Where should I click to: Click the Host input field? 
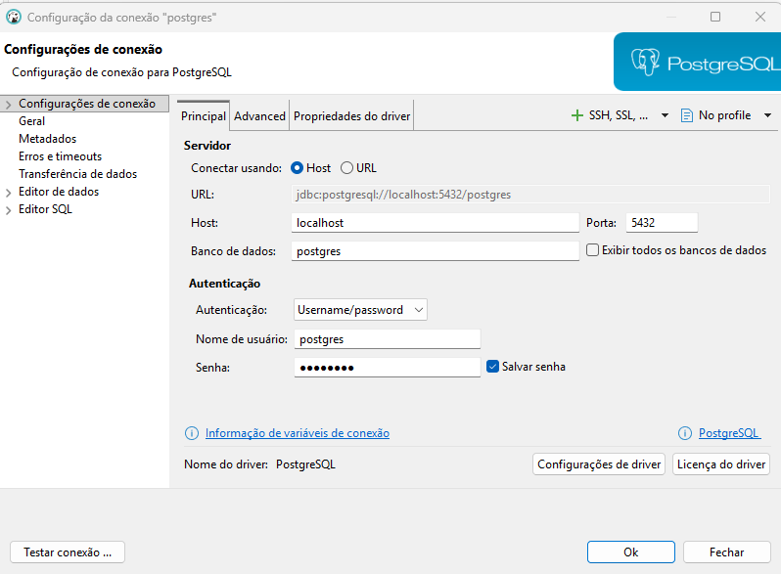point(435,223)
